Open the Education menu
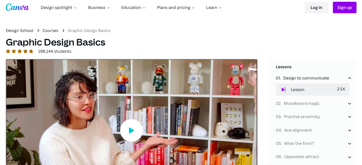The height and width of the screenshot is (165, 362). [134, 7]
